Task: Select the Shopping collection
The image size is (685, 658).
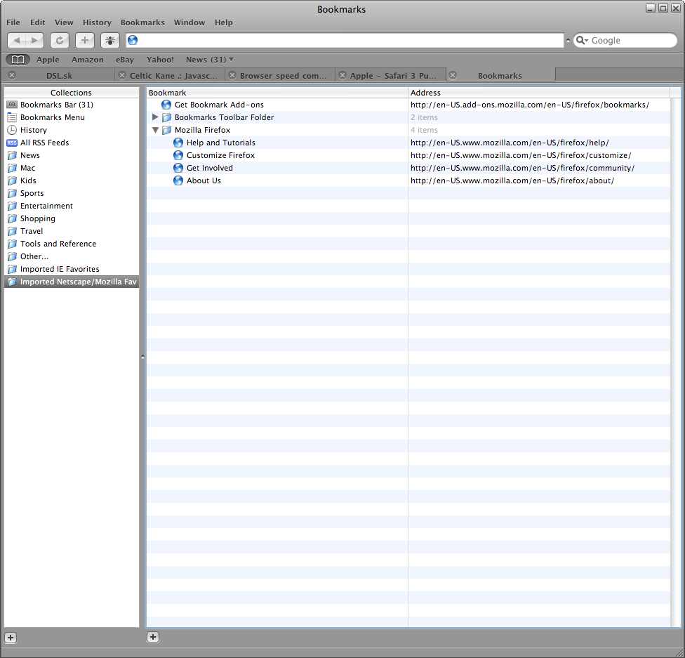Action: (x=72, y=218)
